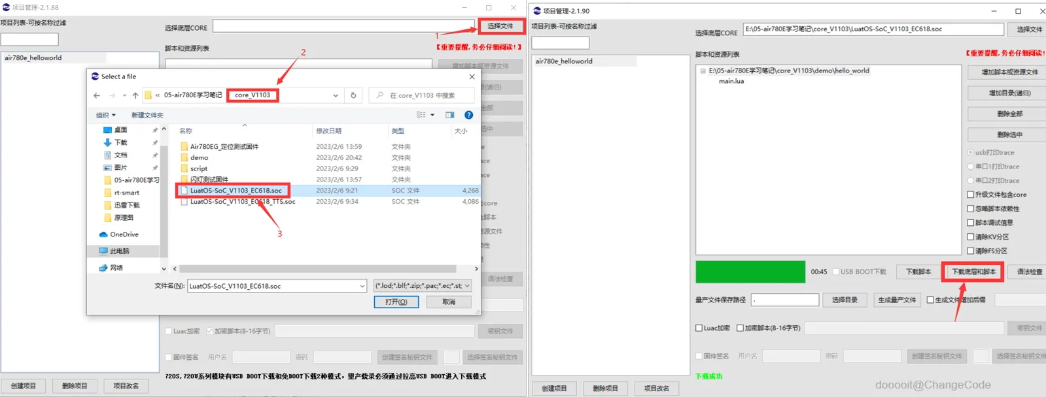Click the view mode icon in the file dialog
The height and width of the screenshot is (397, 1046).
pos(421,115)
